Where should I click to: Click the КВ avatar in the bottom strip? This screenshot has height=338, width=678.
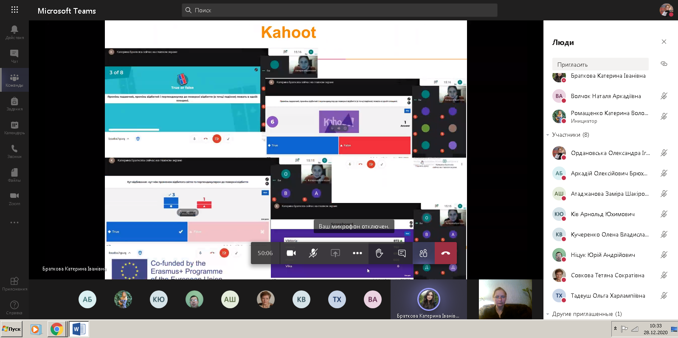tap(301, 299)
